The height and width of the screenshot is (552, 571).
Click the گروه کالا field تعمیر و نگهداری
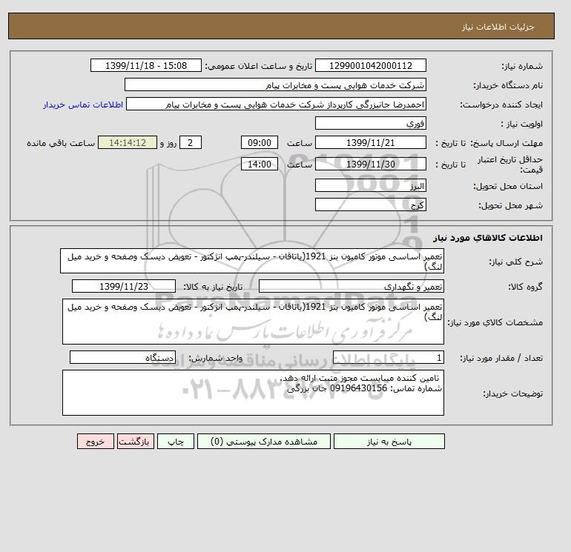pos(351,286)
